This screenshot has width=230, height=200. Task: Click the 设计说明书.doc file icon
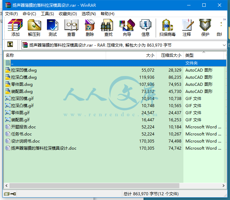click(8, 141)
